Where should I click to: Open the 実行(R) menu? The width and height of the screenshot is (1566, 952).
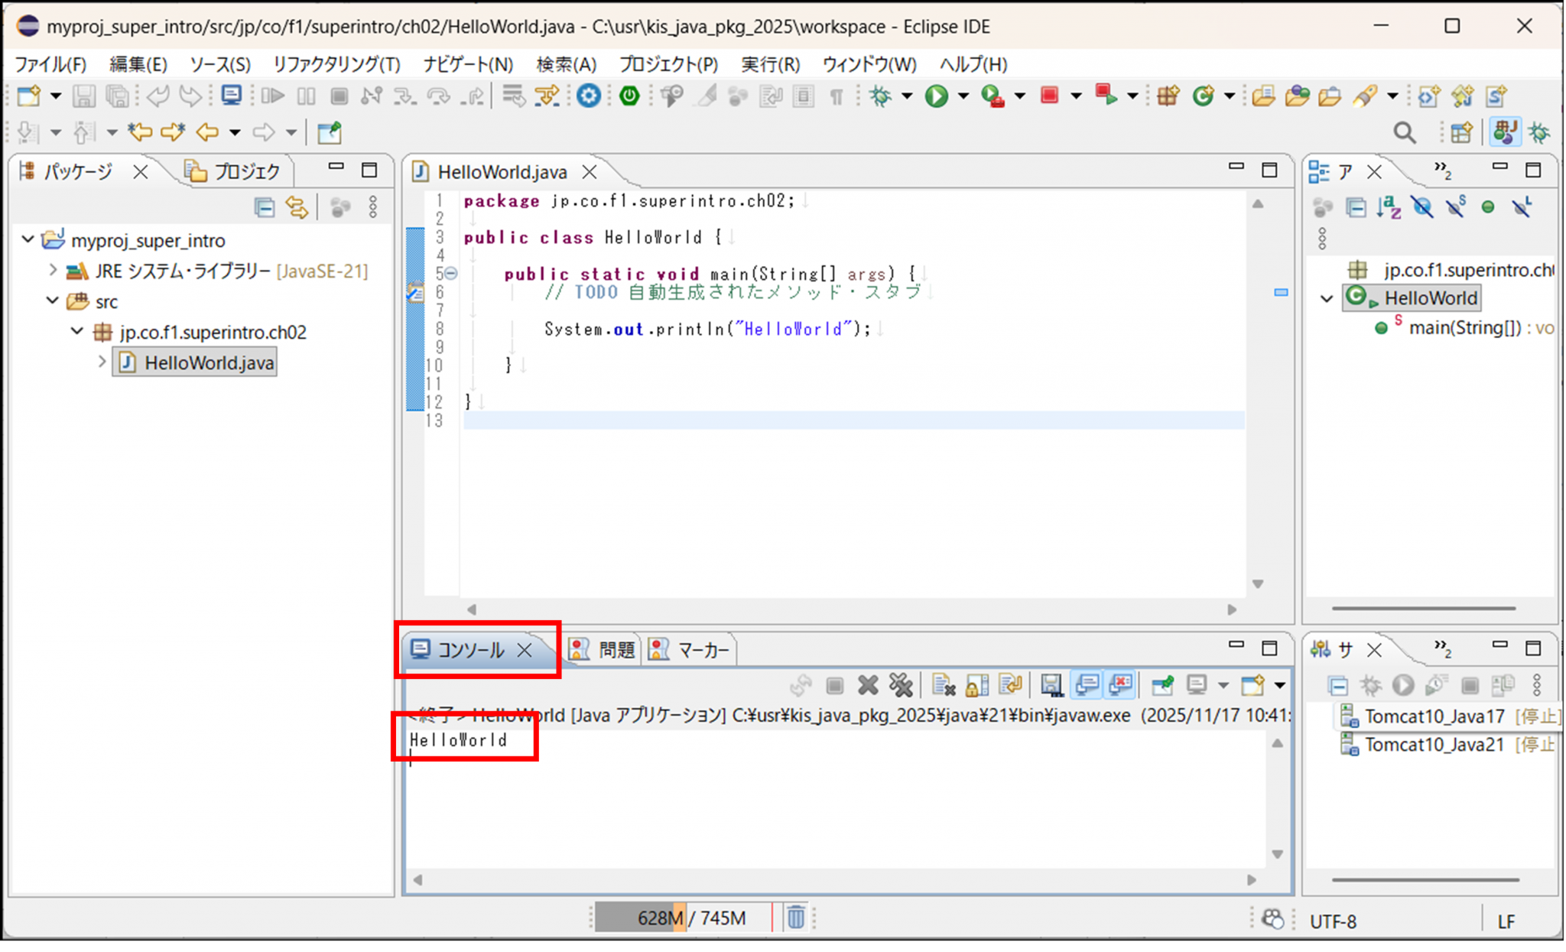click(x=770, y=64)
